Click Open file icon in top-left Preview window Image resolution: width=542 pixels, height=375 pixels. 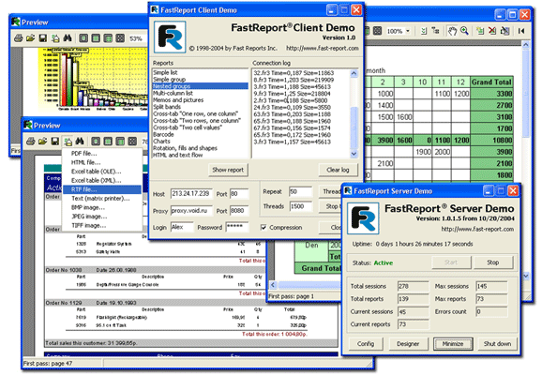coord(30,38)
